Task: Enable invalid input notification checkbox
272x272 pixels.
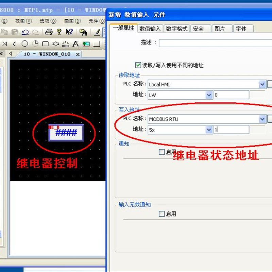Action: click(162, 214)
